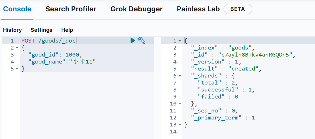Open the request History
The height and width of the screenshot is (139, 315).
12,30
